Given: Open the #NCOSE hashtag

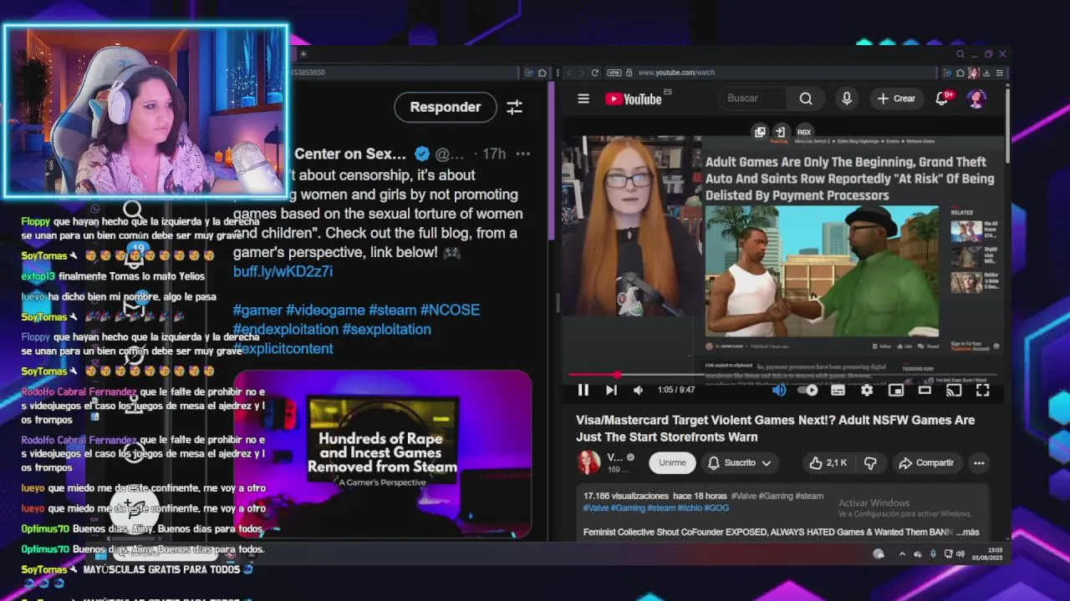Looking at the screenshot, I should click(450, 310).
